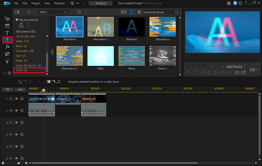This screenshot has height=166, width=262.
Task: Adjust the timeline zoom slider handle
Action: click(19, 163)
